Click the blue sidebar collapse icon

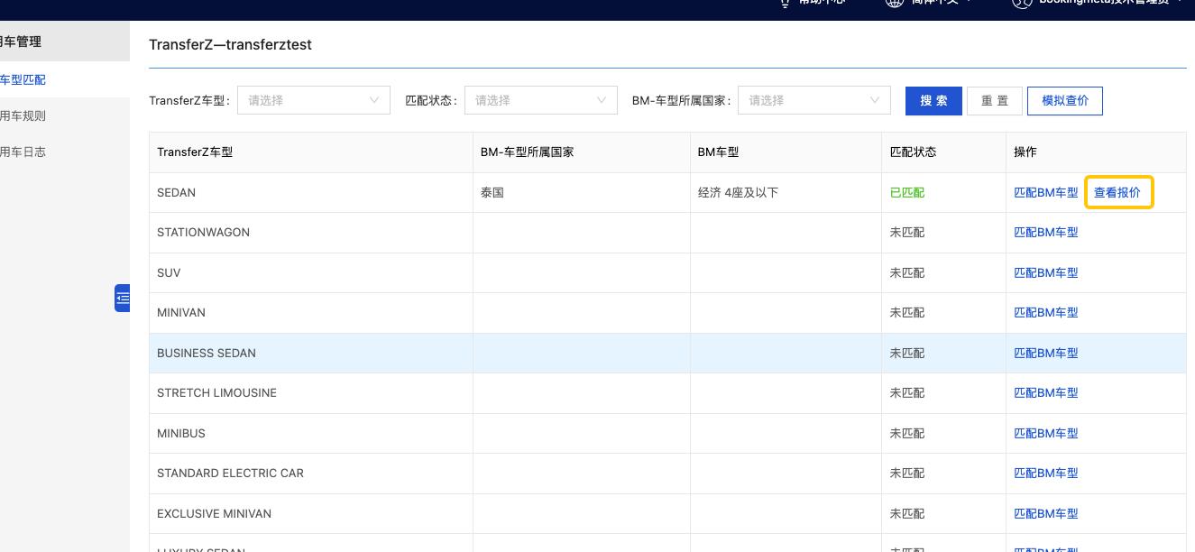123,298
